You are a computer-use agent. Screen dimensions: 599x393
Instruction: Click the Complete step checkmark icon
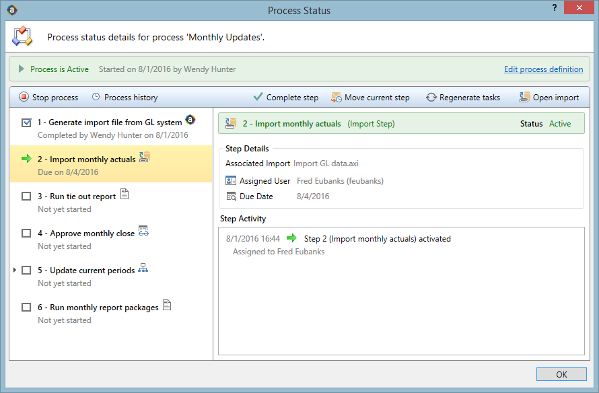(x=258, y=97)
